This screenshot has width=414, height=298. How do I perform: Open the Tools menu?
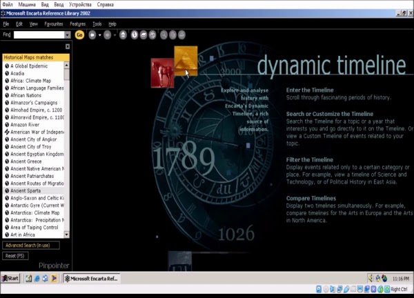click(x=97, y=24)
